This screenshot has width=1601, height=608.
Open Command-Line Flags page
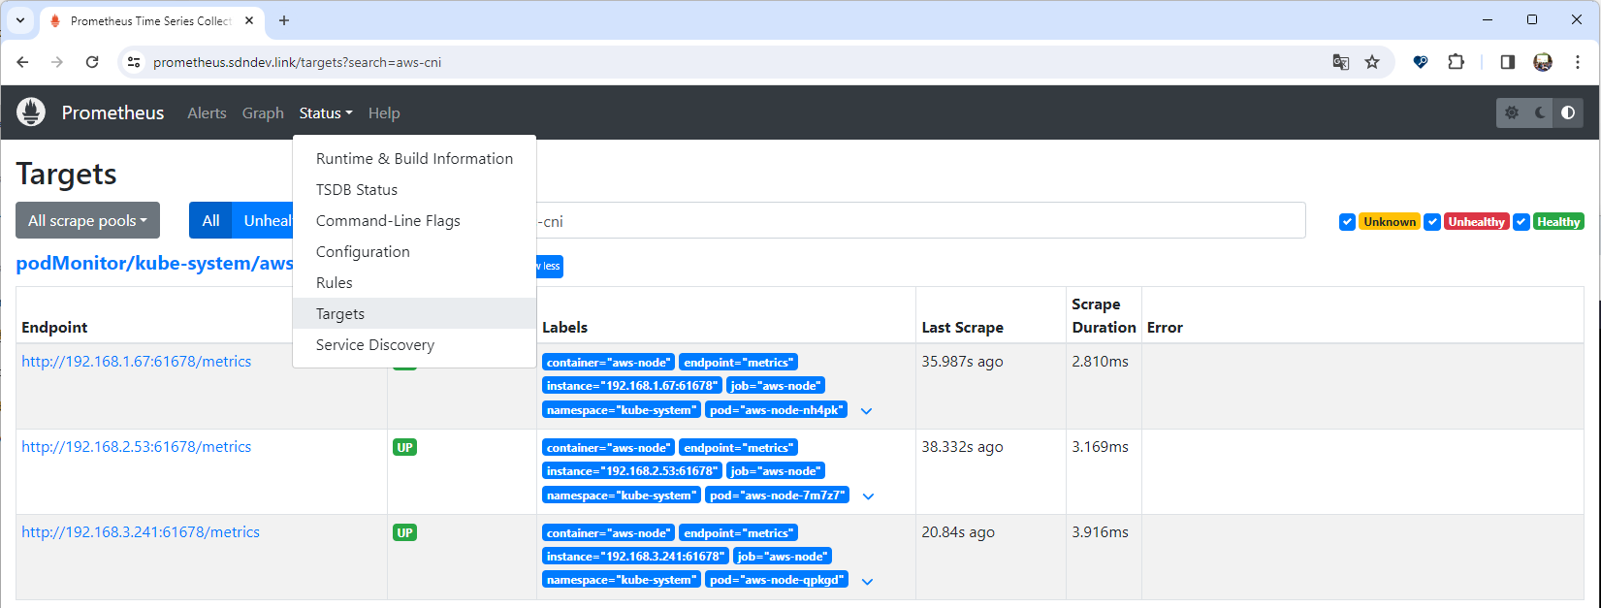pos(414,220)
